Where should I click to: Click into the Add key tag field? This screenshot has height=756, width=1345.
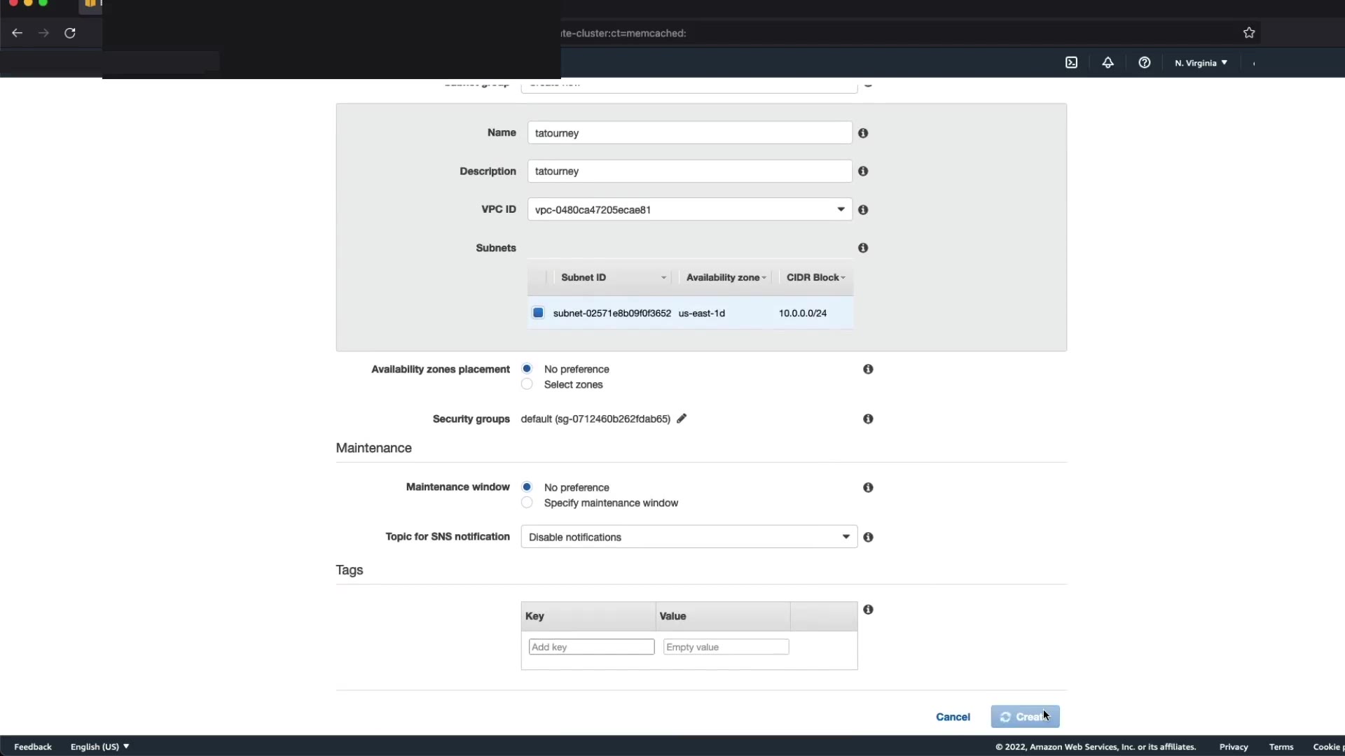point(591,647)
